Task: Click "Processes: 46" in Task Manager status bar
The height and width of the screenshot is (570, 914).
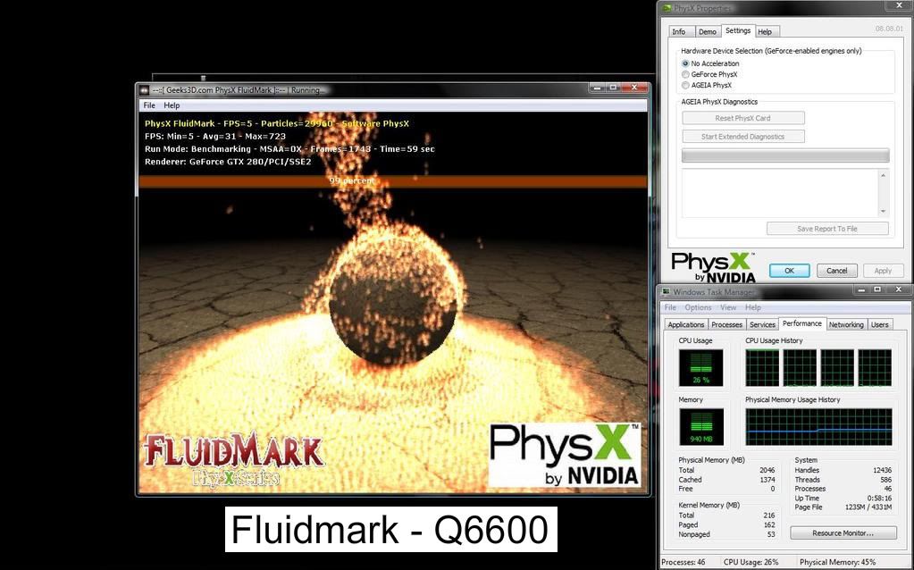Action: click(x=683, y=563)
